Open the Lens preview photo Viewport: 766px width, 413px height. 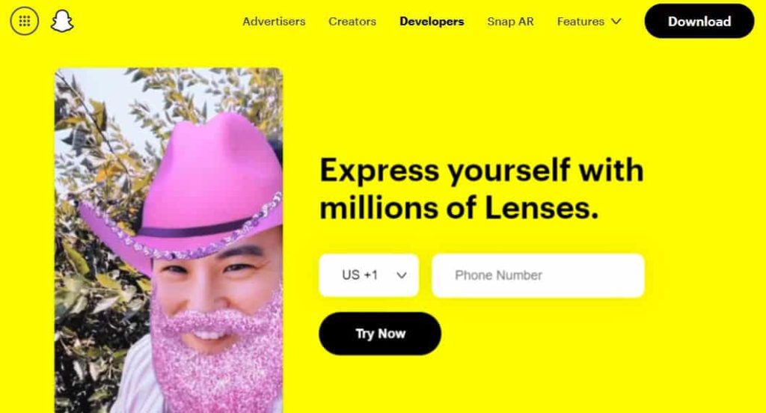tap(169, 240)
